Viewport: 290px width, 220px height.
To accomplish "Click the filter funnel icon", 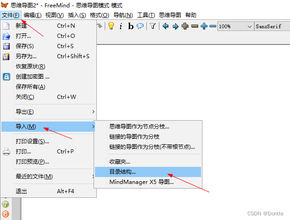I will coord(153,26).
